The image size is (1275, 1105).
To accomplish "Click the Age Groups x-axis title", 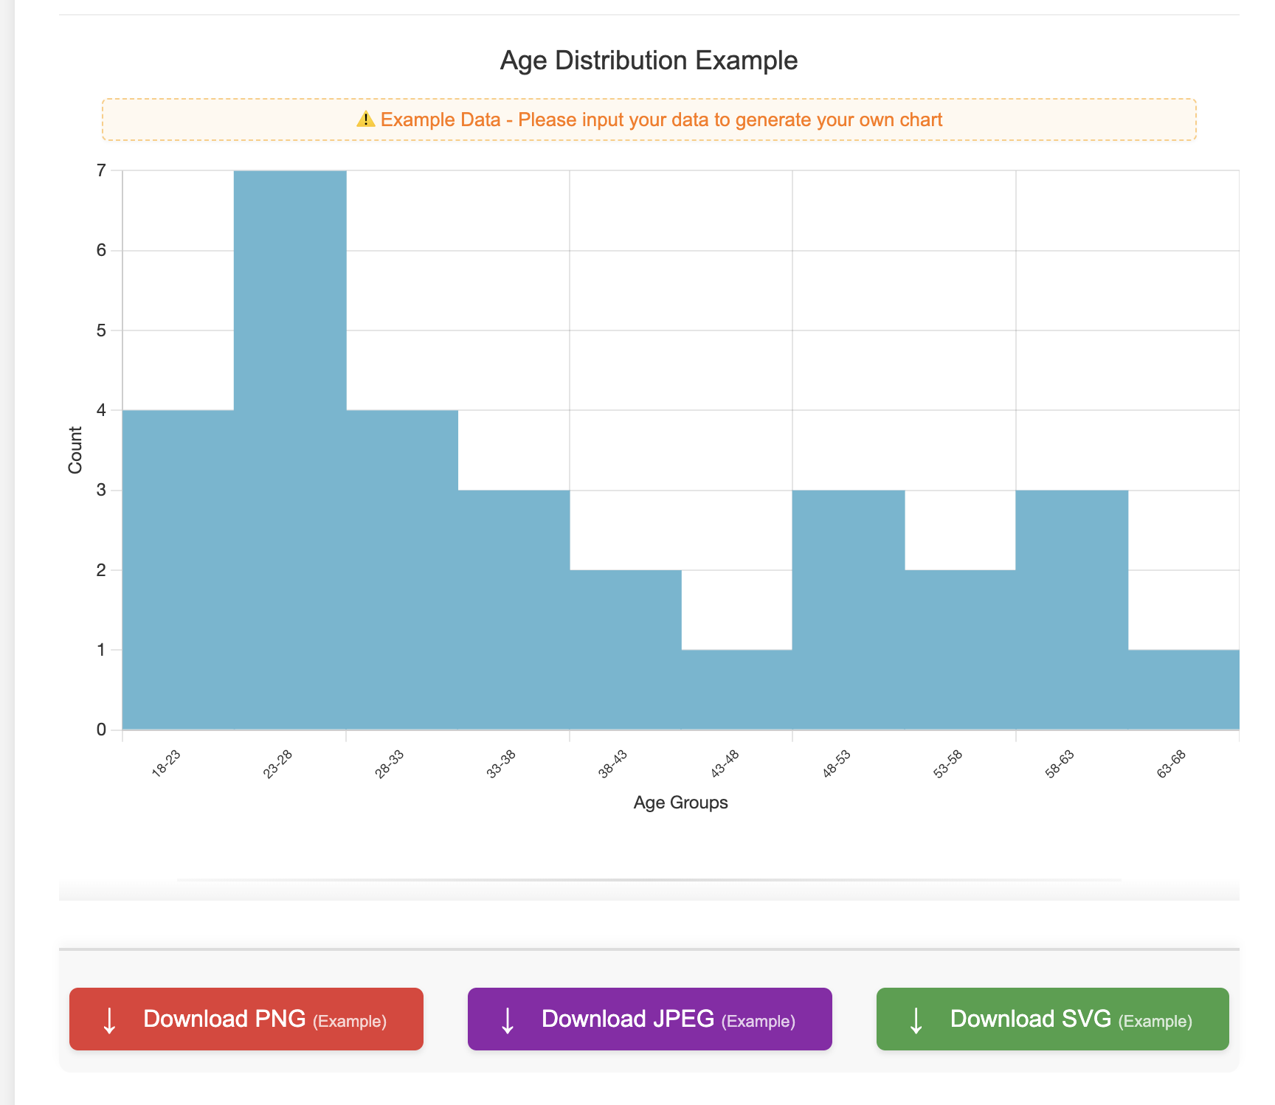I will coord(680,803).
